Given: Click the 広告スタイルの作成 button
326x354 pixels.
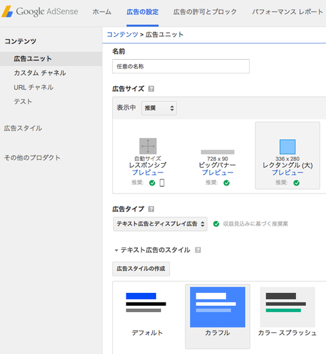Looking at the screenshot, I should [141, 269].
